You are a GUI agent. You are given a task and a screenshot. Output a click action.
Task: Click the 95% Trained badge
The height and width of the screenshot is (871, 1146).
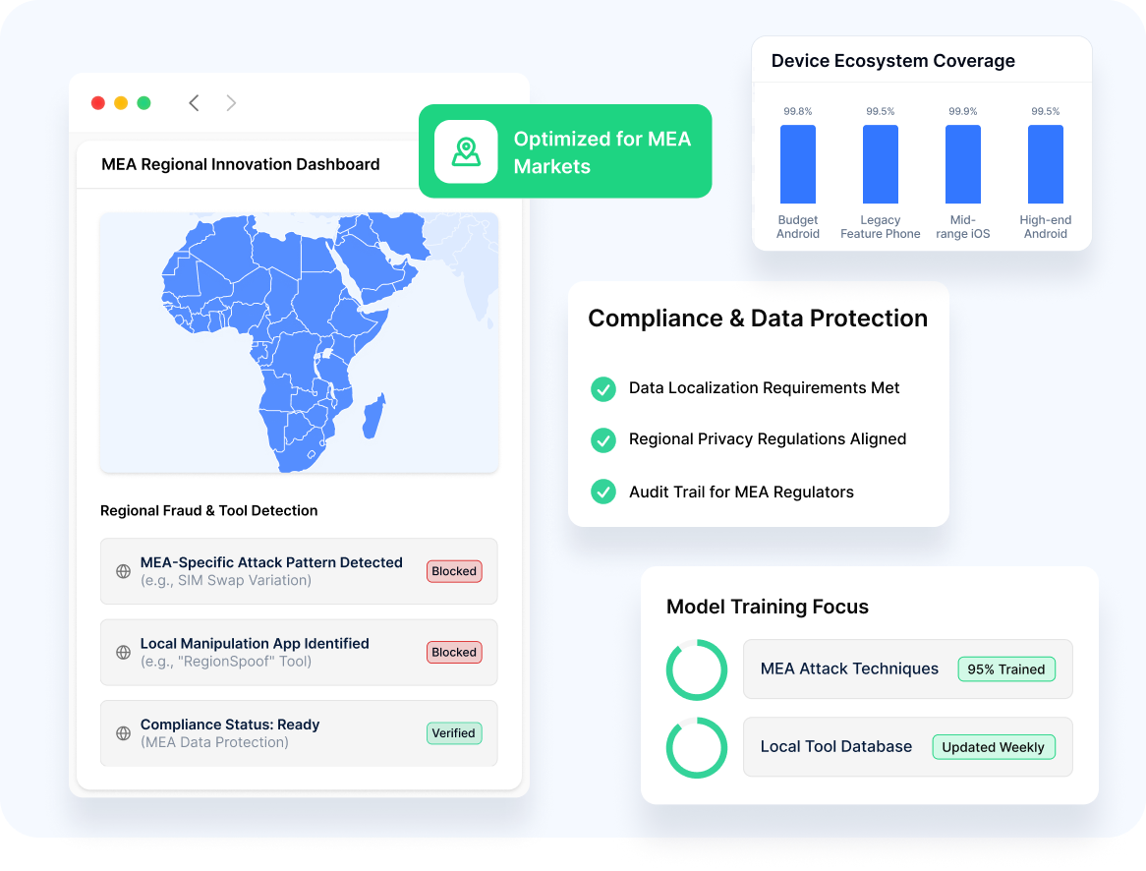pos(1005,669)
